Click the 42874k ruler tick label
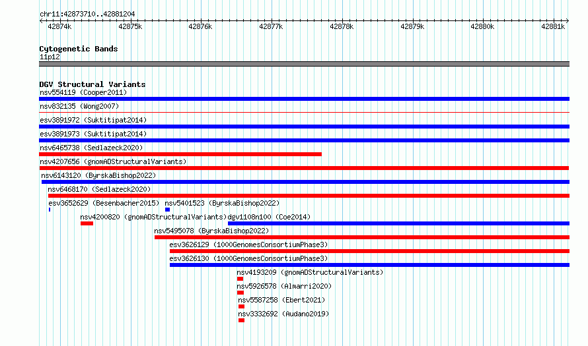This screenshot has height=346, width=588. [x=59, y=26]
